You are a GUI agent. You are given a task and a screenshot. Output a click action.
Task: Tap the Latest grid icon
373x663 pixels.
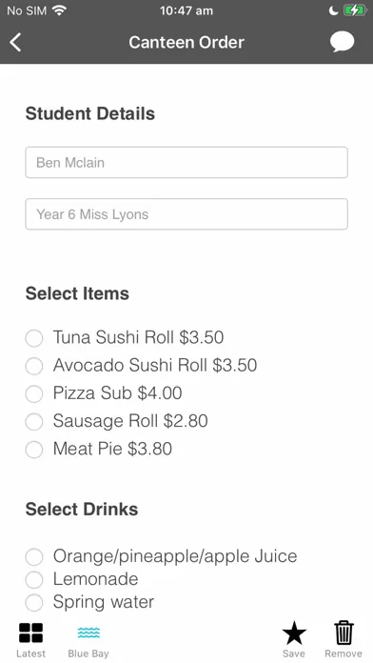[x=30, y=633]
